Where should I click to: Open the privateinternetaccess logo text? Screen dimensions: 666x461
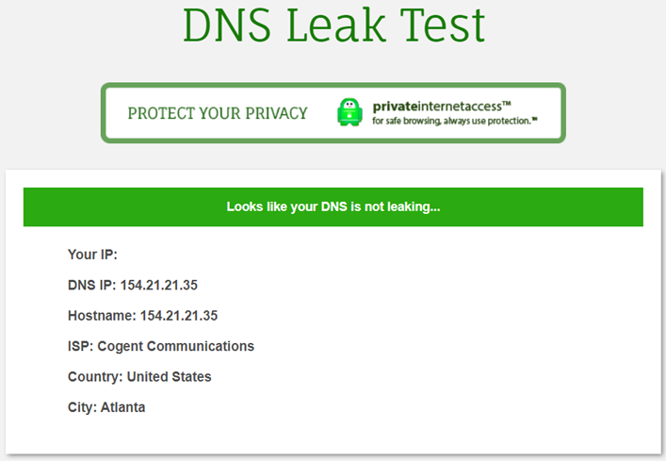442,107
